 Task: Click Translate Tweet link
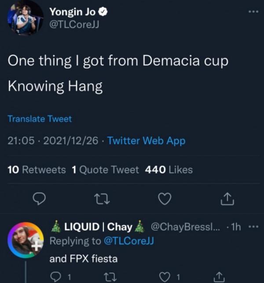pyautogui.click(x=40, y=119)
